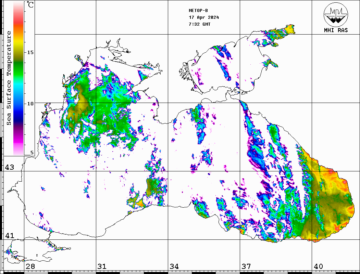Click the '17 Apr 2024' date text
360x274 pixels.
(204, 17)
